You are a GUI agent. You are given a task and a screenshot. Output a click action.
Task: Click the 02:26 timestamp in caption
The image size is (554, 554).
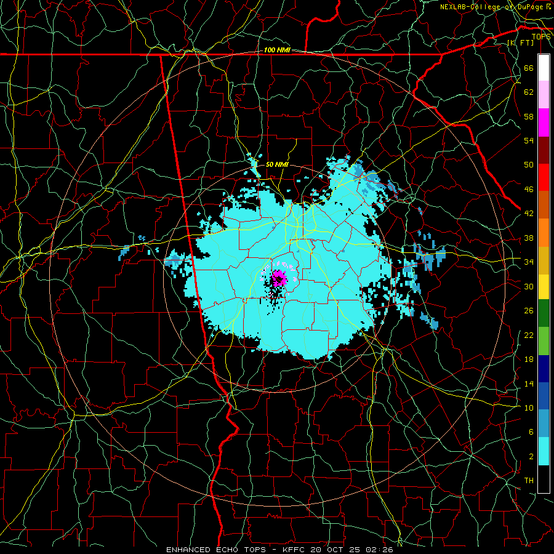(x=380, y=550)
